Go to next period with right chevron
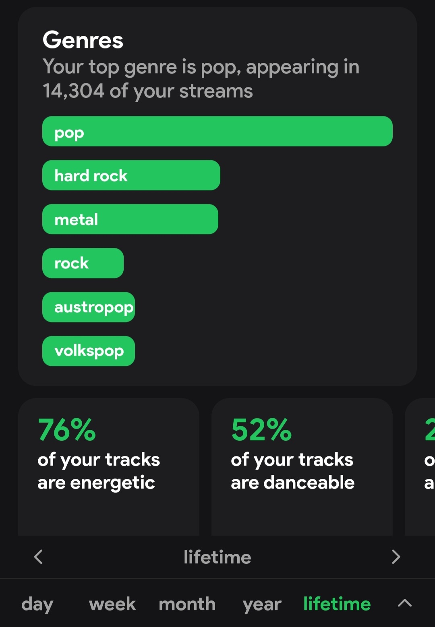 pos(396,557)
